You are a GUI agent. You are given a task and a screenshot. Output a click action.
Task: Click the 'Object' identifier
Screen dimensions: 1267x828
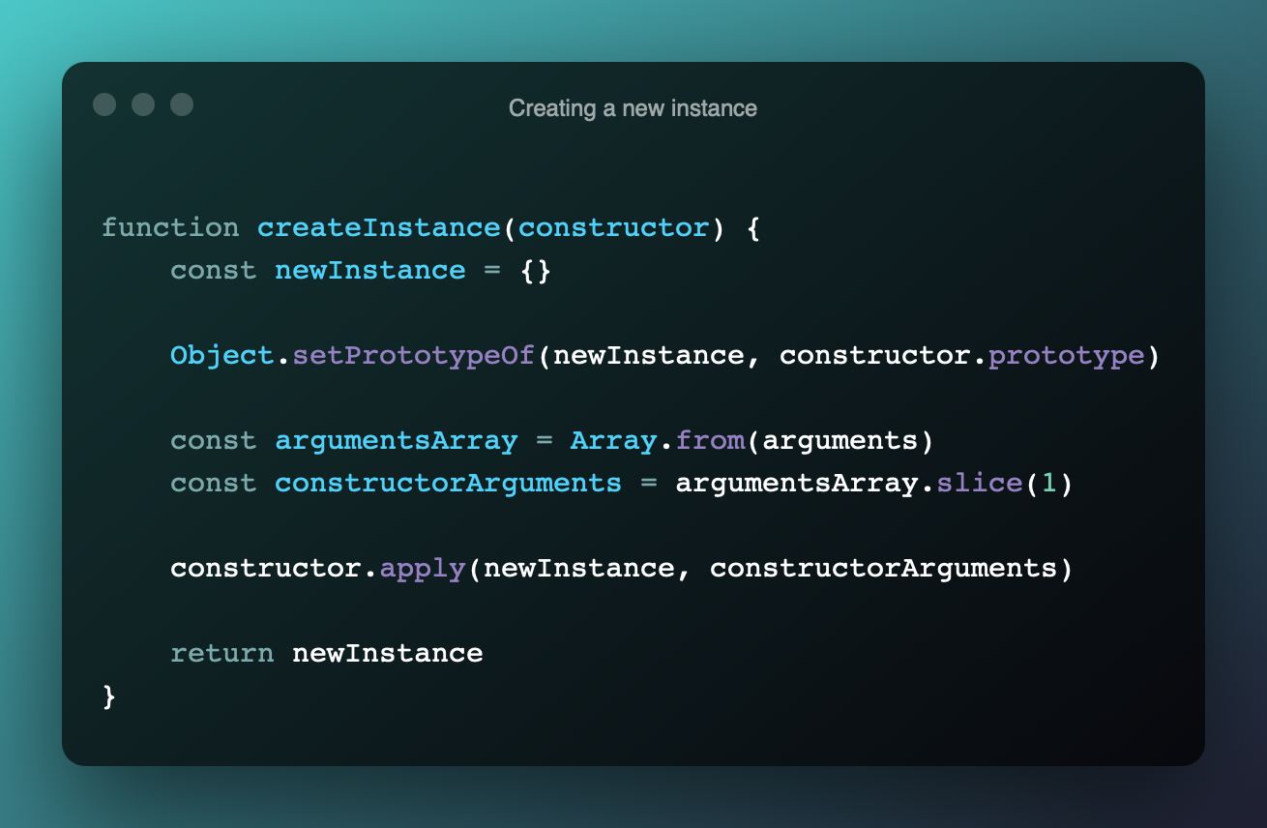[x=222, y=356]
